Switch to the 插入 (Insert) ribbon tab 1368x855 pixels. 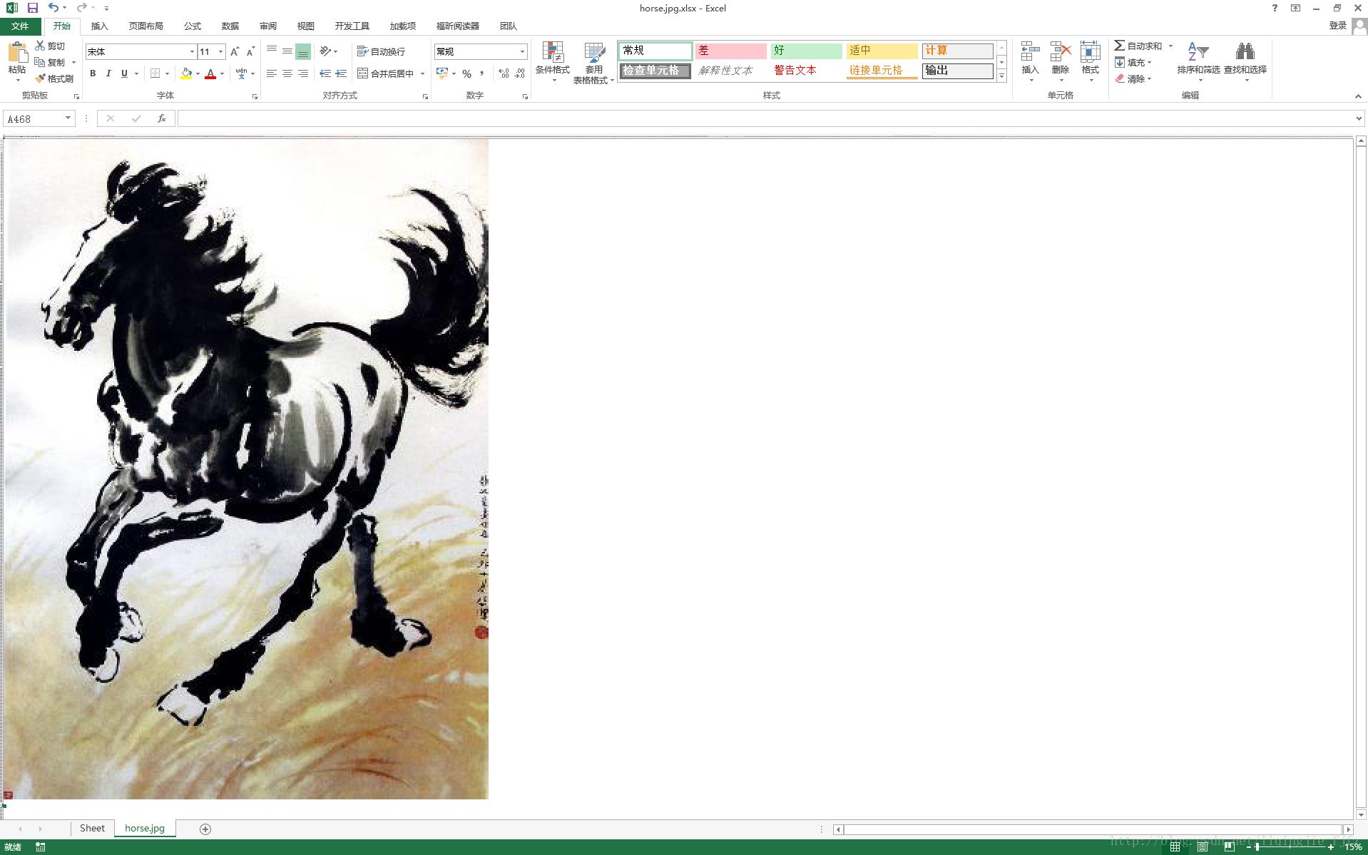[99, 26]
